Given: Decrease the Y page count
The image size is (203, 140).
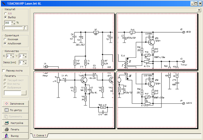Looking at the screenshot, I should [25, 57].
